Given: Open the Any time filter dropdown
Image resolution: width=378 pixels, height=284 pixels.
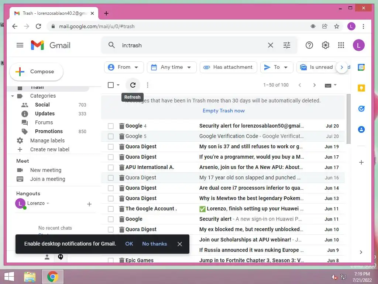Looking at the screenshot, I should coord(172,67).
